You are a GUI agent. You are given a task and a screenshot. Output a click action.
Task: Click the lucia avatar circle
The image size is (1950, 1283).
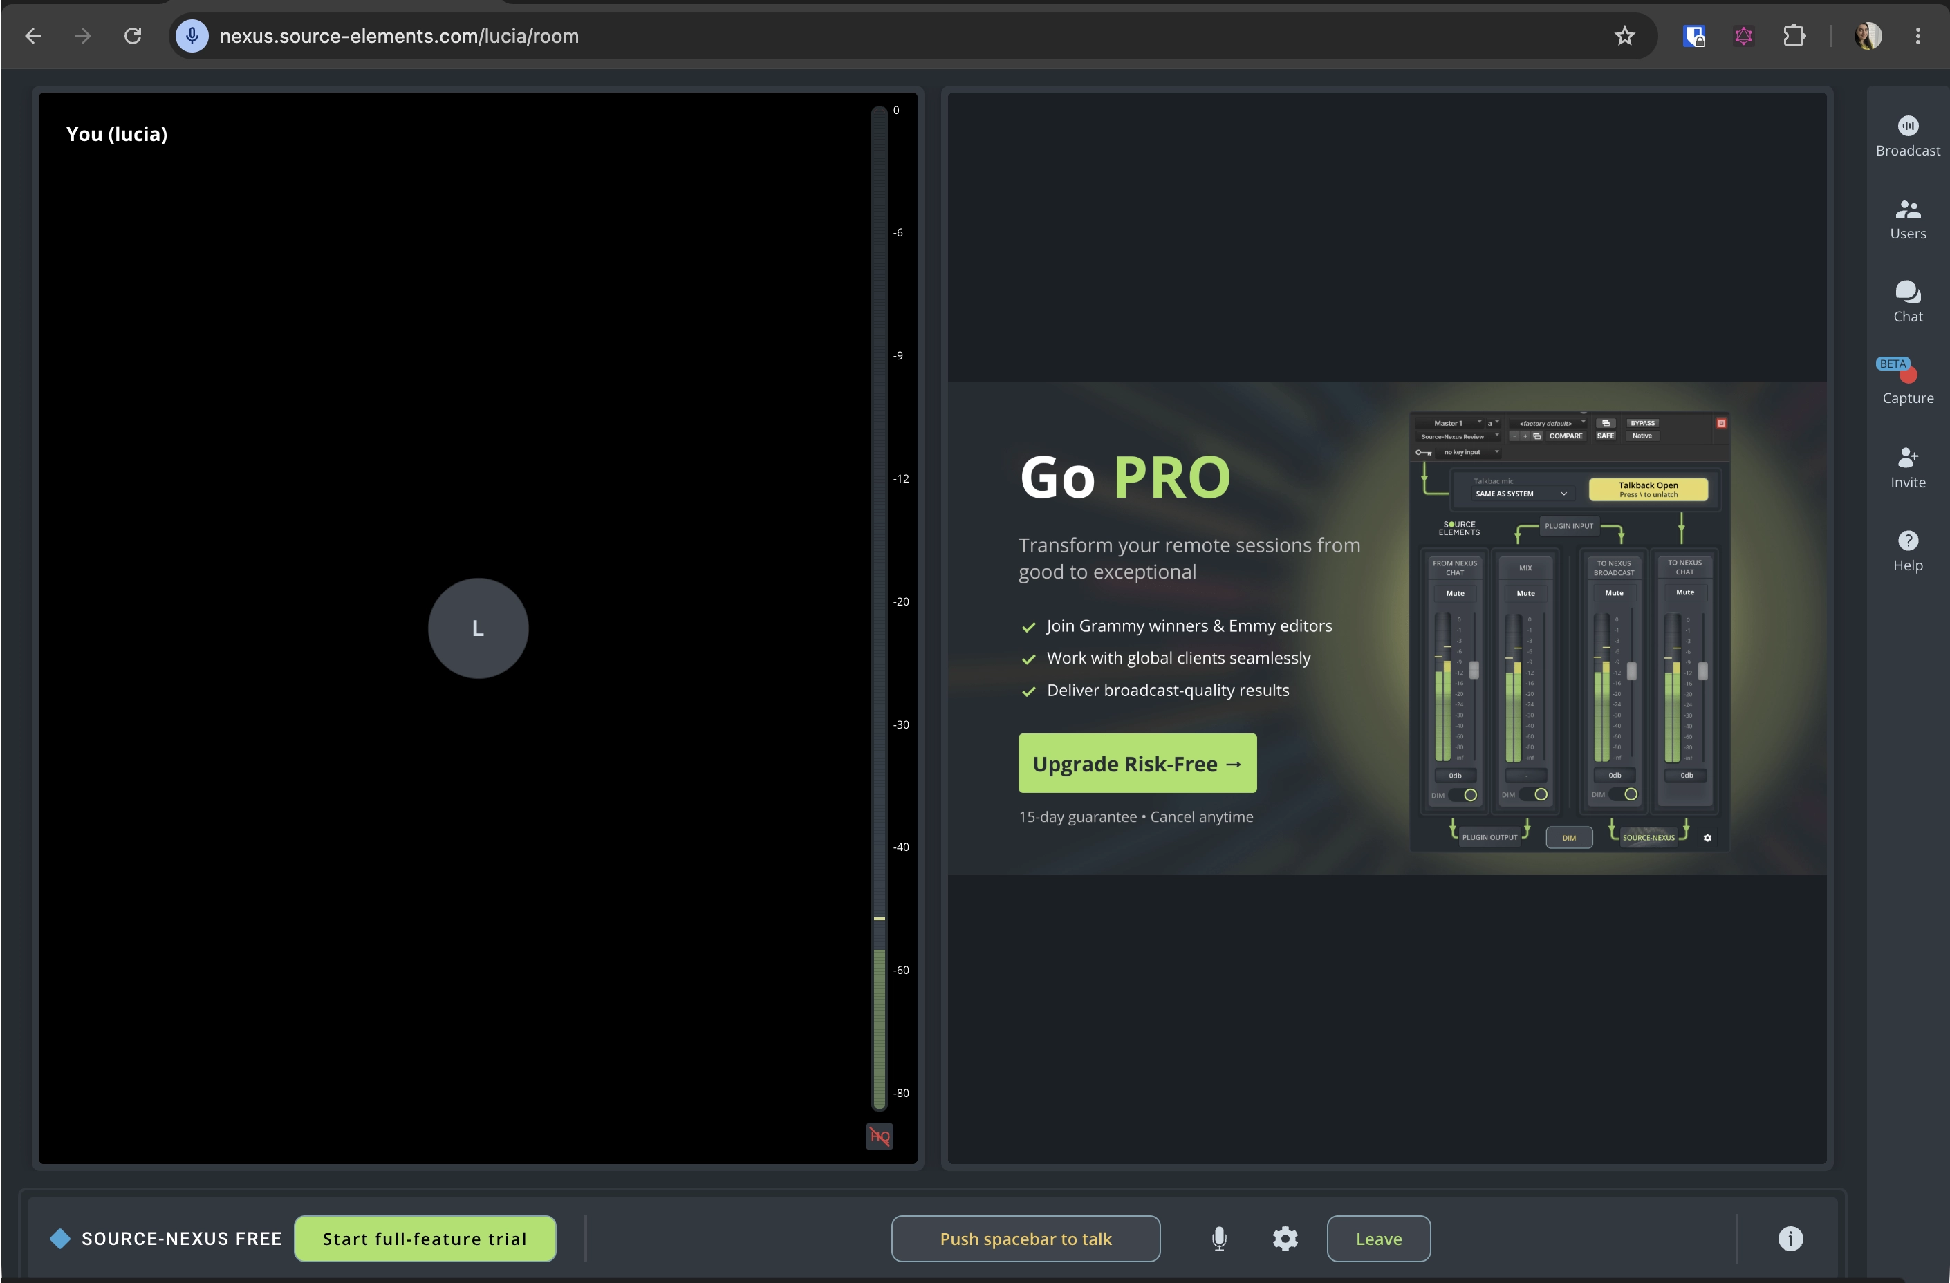pos(478,628)
